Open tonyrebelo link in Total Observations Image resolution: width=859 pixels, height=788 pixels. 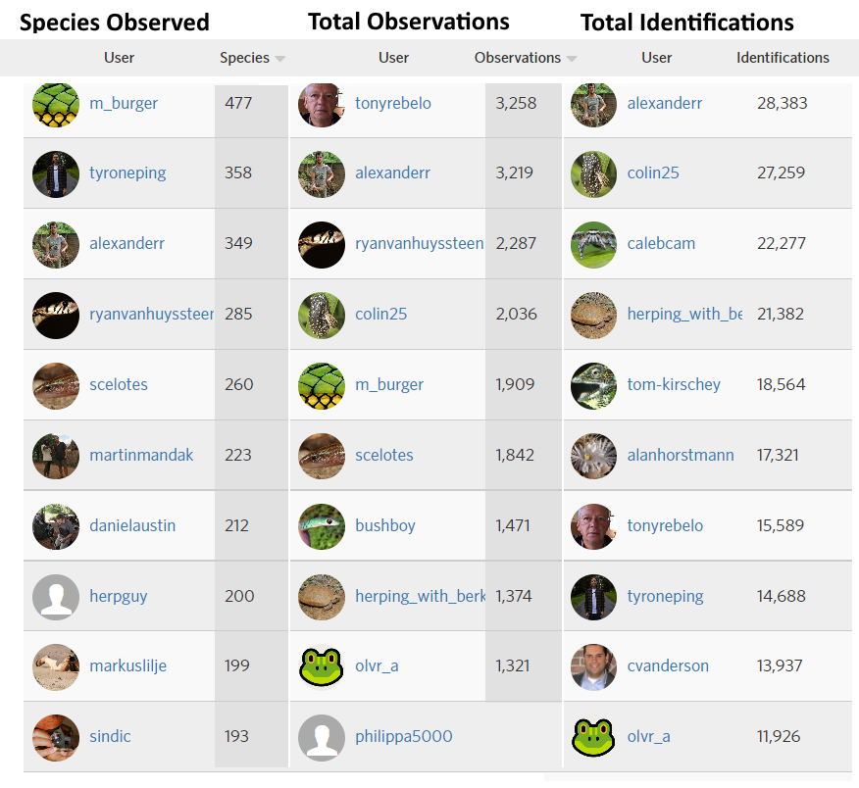click(x=393, y=104)
